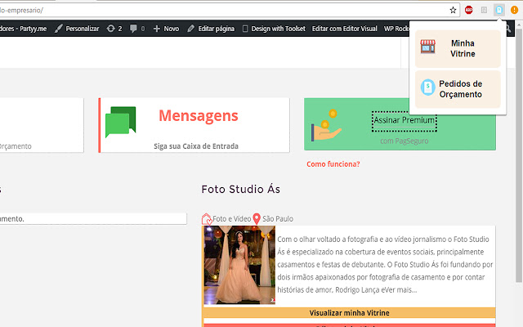523x327 pixels.
Task: Click the pencil icon for Editar página
Action: [x=190, y=29]
